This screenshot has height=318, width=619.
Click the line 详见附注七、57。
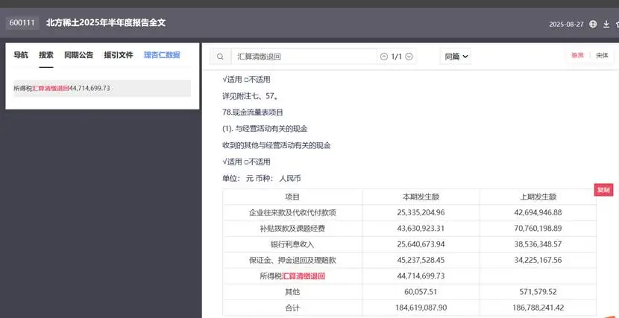251,96
